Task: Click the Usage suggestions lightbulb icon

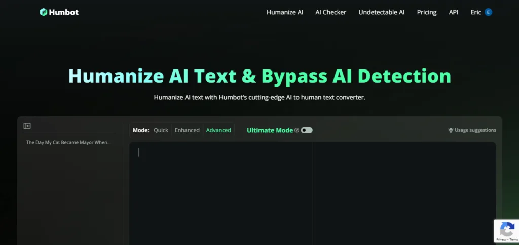Action: click(451, 130)
